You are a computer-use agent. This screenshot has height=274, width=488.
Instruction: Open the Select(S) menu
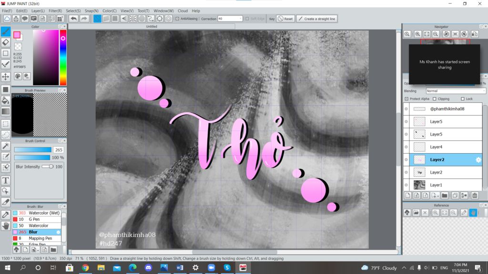(x=73, y=10)
